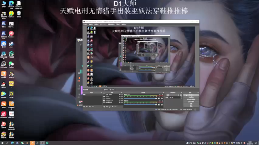This screenshot has height=145, width=259.
Task: Pop out the Scene Transitions dock panel
Action: coord(181,92)
